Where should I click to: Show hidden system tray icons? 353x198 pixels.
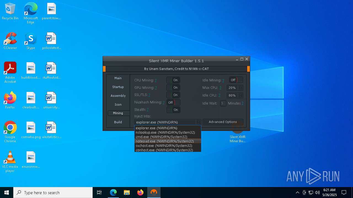pyautogui.click(x=297, y=193)
